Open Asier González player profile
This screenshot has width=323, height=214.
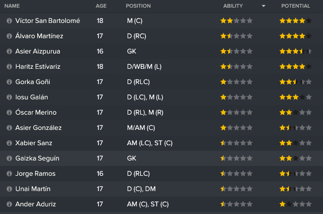38,128
